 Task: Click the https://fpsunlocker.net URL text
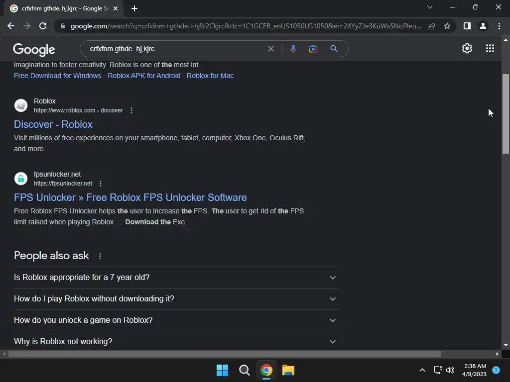[63, 184]
